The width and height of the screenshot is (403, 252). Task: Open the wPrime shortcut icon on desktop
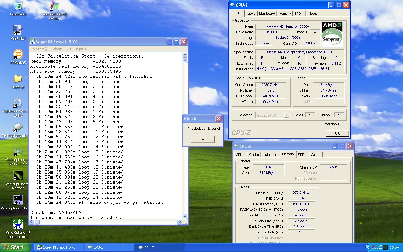(54, 6)
